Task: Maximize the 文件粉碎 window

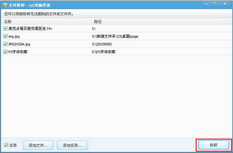Action: [x=215, y=4]
